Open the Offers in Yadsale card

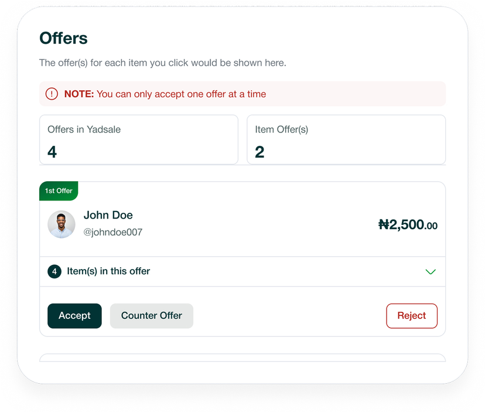[139, 139]
